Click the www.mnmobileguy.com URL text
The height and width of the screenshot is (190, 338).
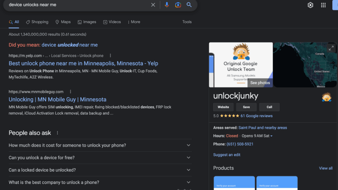36,92
